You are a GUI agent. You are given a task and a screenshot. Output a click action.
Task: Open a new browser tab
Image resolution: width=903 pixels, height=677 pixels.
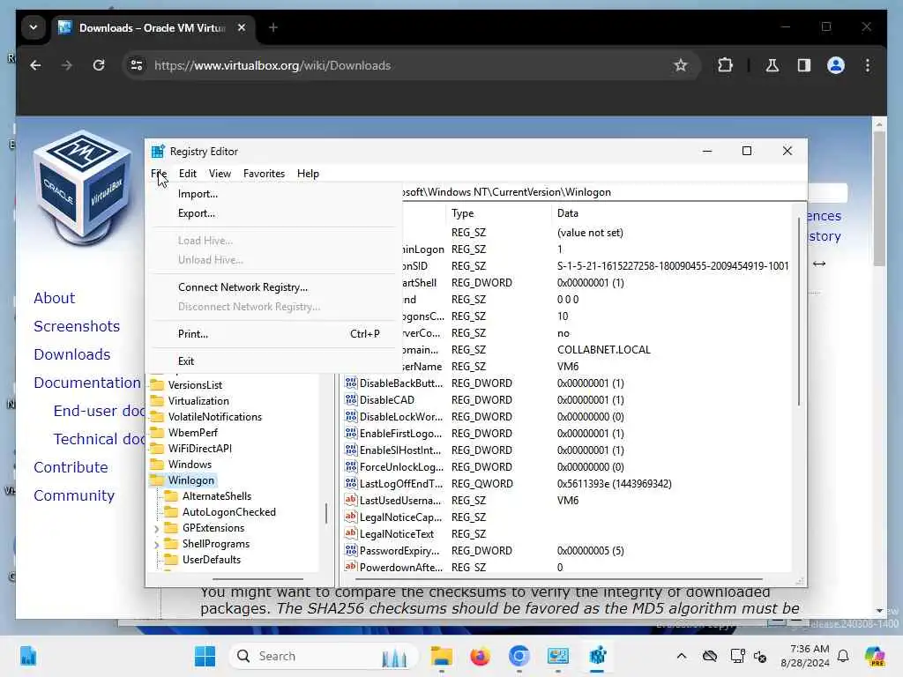273,27
